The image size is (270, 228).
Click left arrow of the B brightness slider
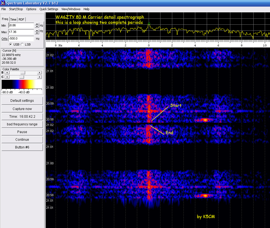click(x=7, y=73)
